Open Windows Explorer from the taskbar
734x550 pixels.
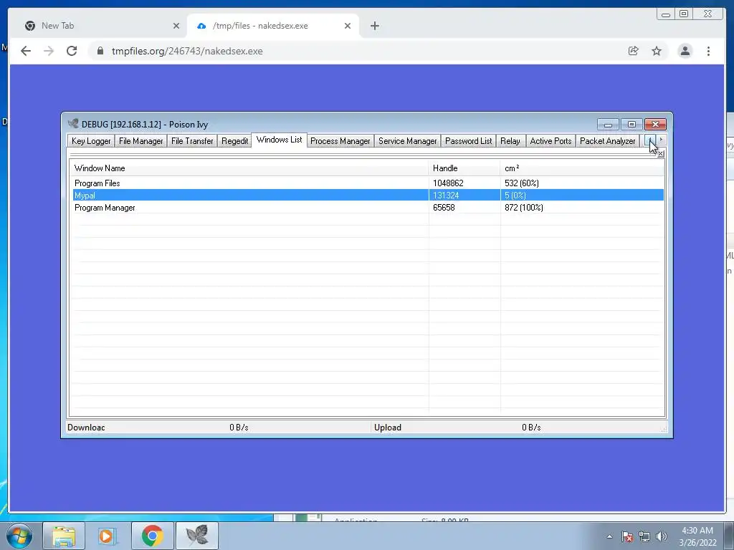tap(64, 536)
